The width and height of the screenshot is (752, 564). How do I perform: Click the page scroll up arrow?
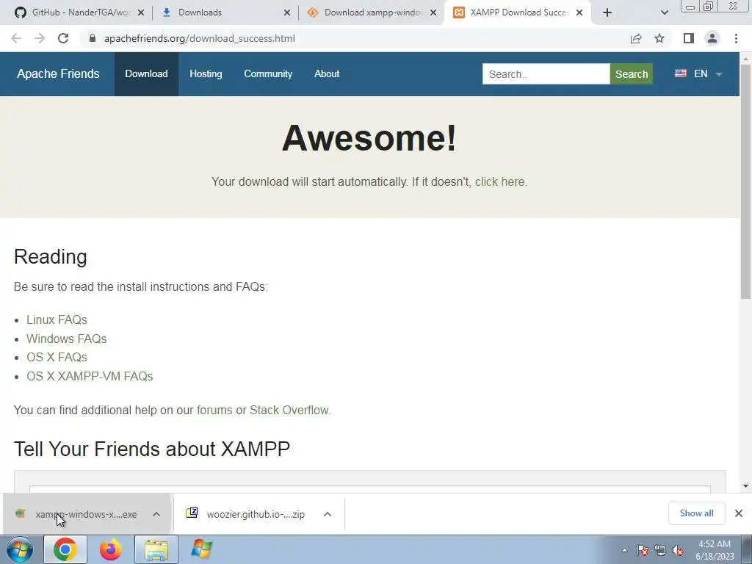point(746,58)
